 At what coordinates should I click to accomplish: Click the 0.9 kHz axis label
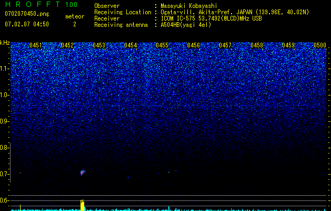(4, 121)
